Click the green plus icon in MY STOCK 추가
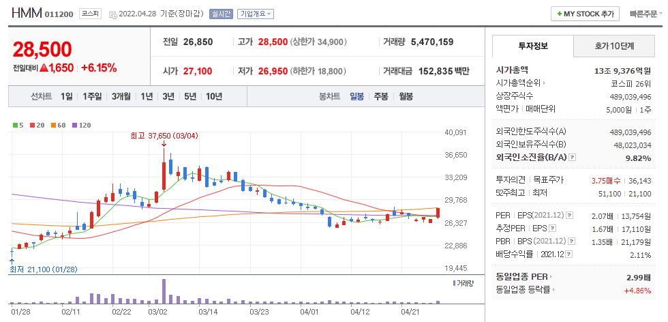The height and width of the screenshot is (322, 668). point(560,14)
